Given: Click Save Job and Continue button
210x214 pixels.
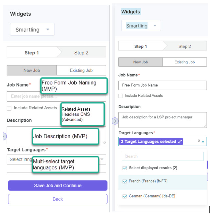Looking at the screenshot, I should coord(57,186).
